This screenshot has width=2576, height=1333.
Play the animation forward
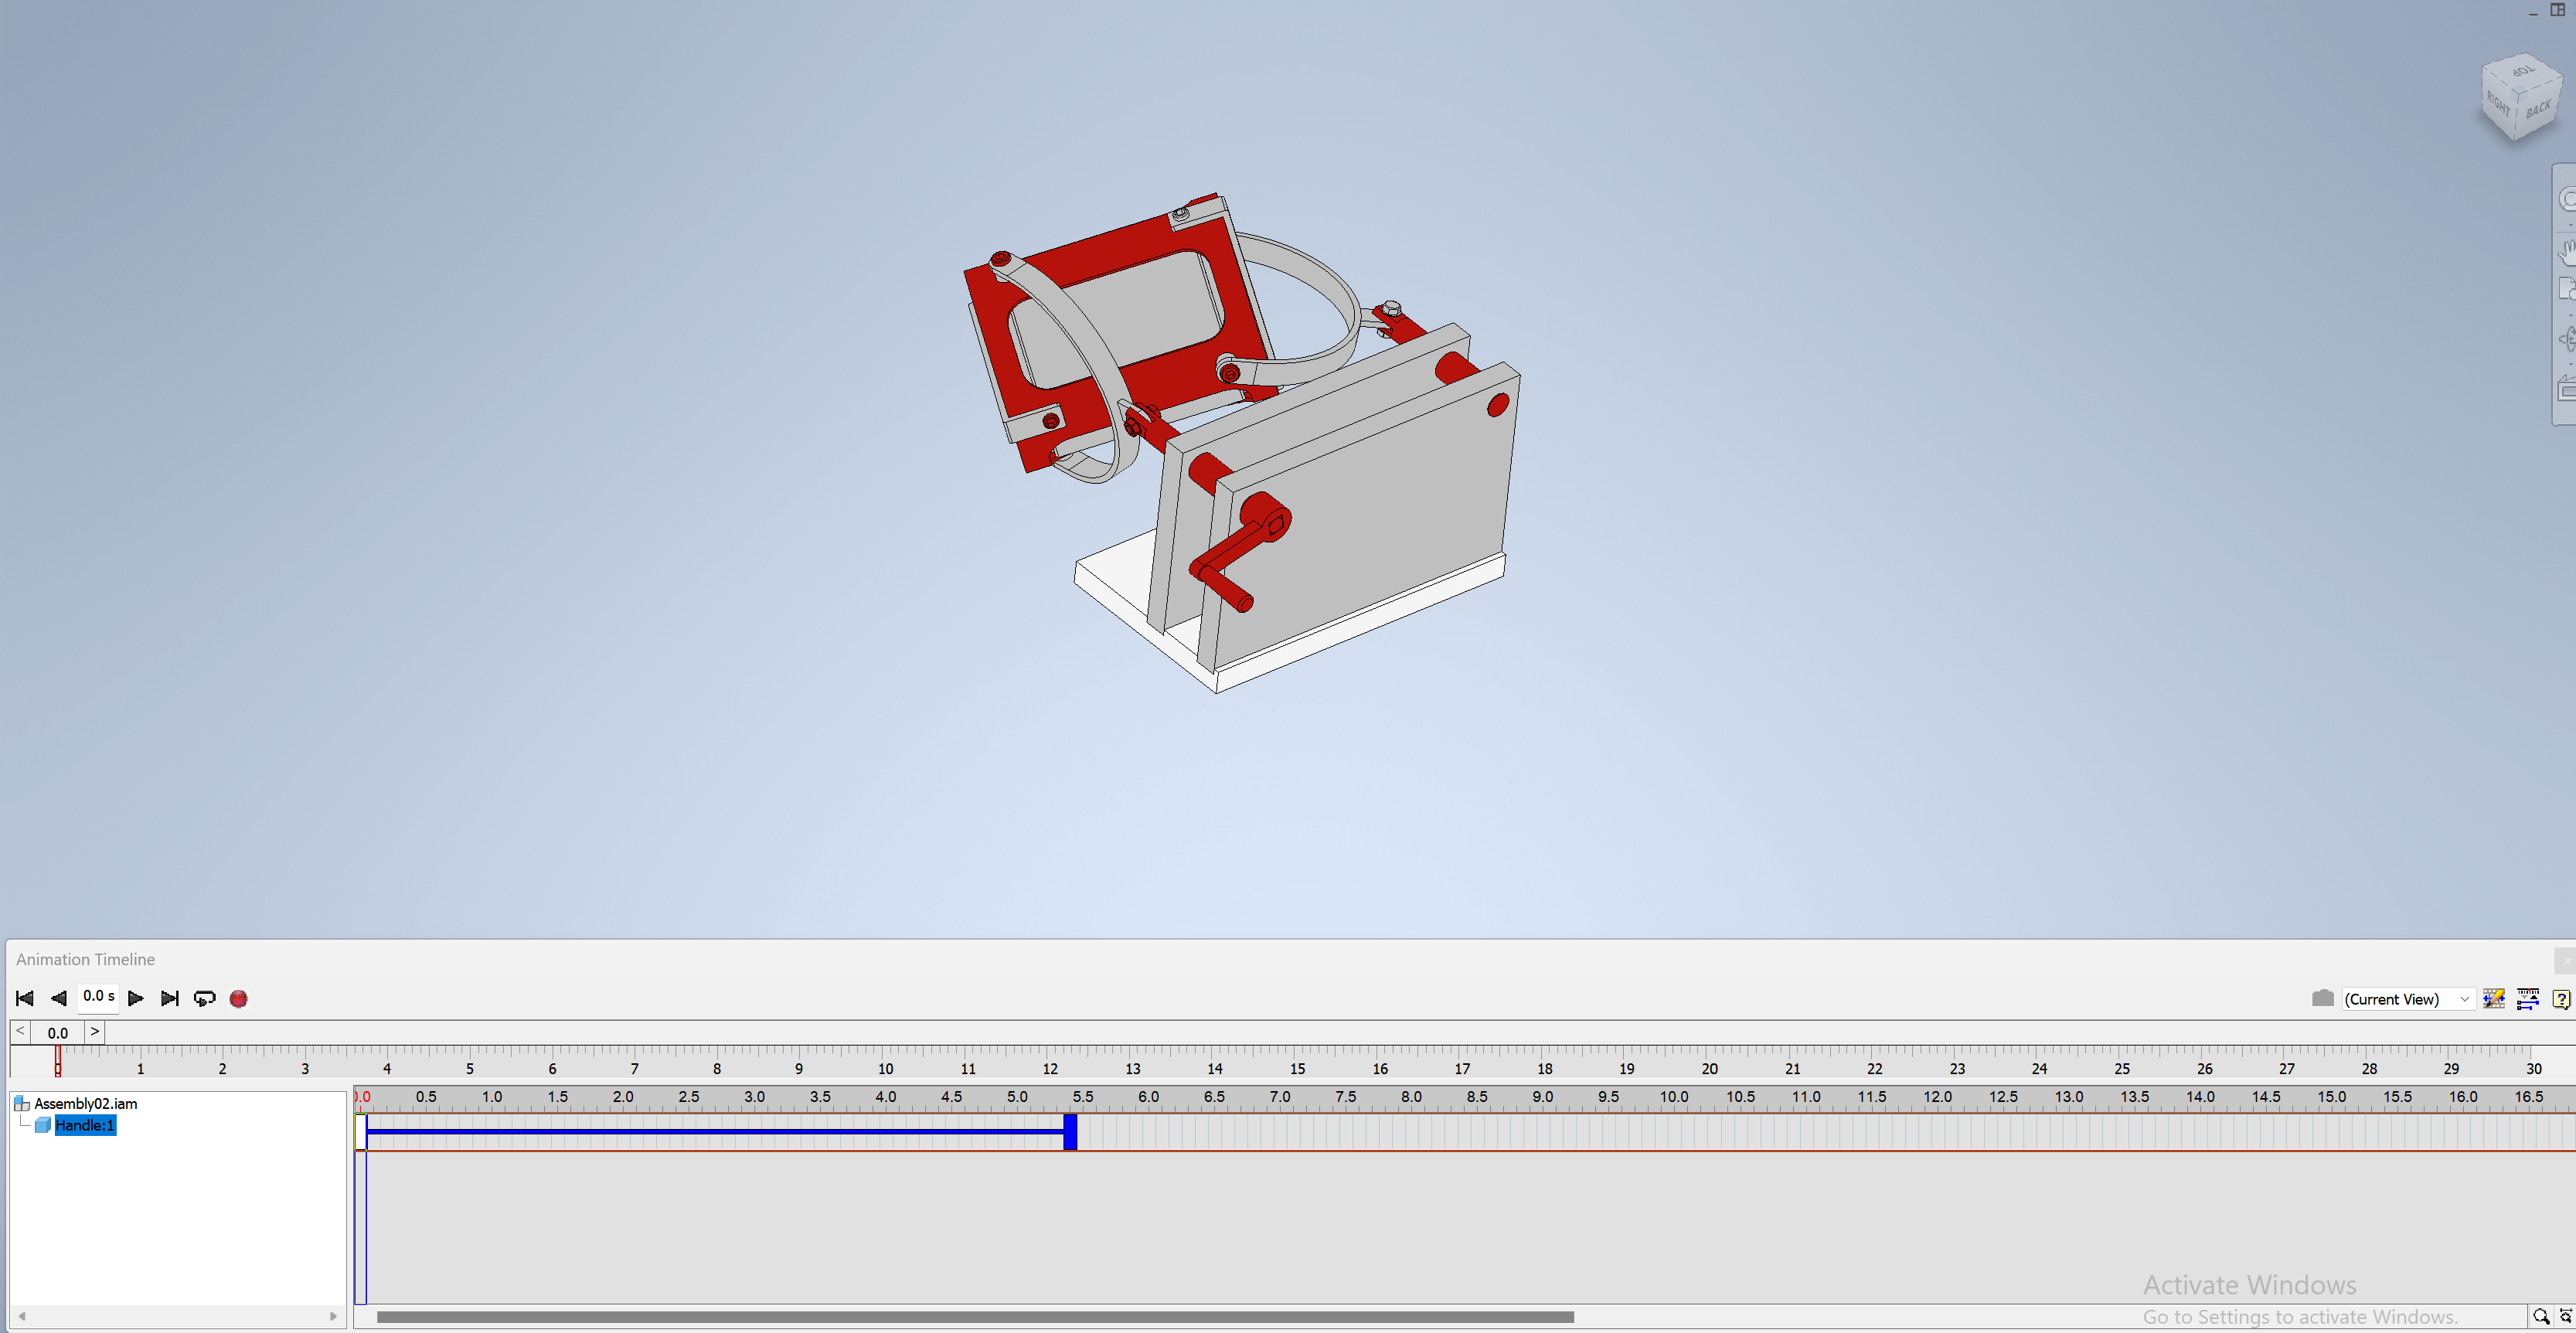(136, 998)
